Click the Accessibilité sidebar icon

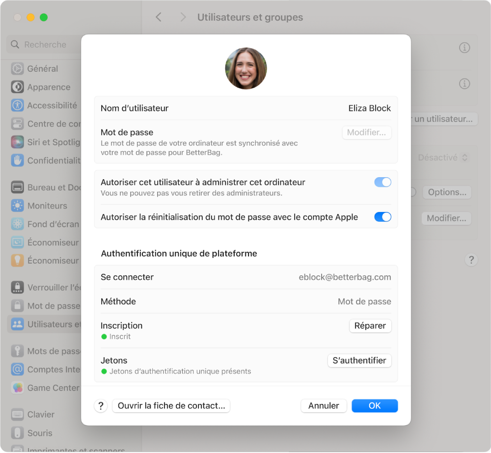click(17, 105)
